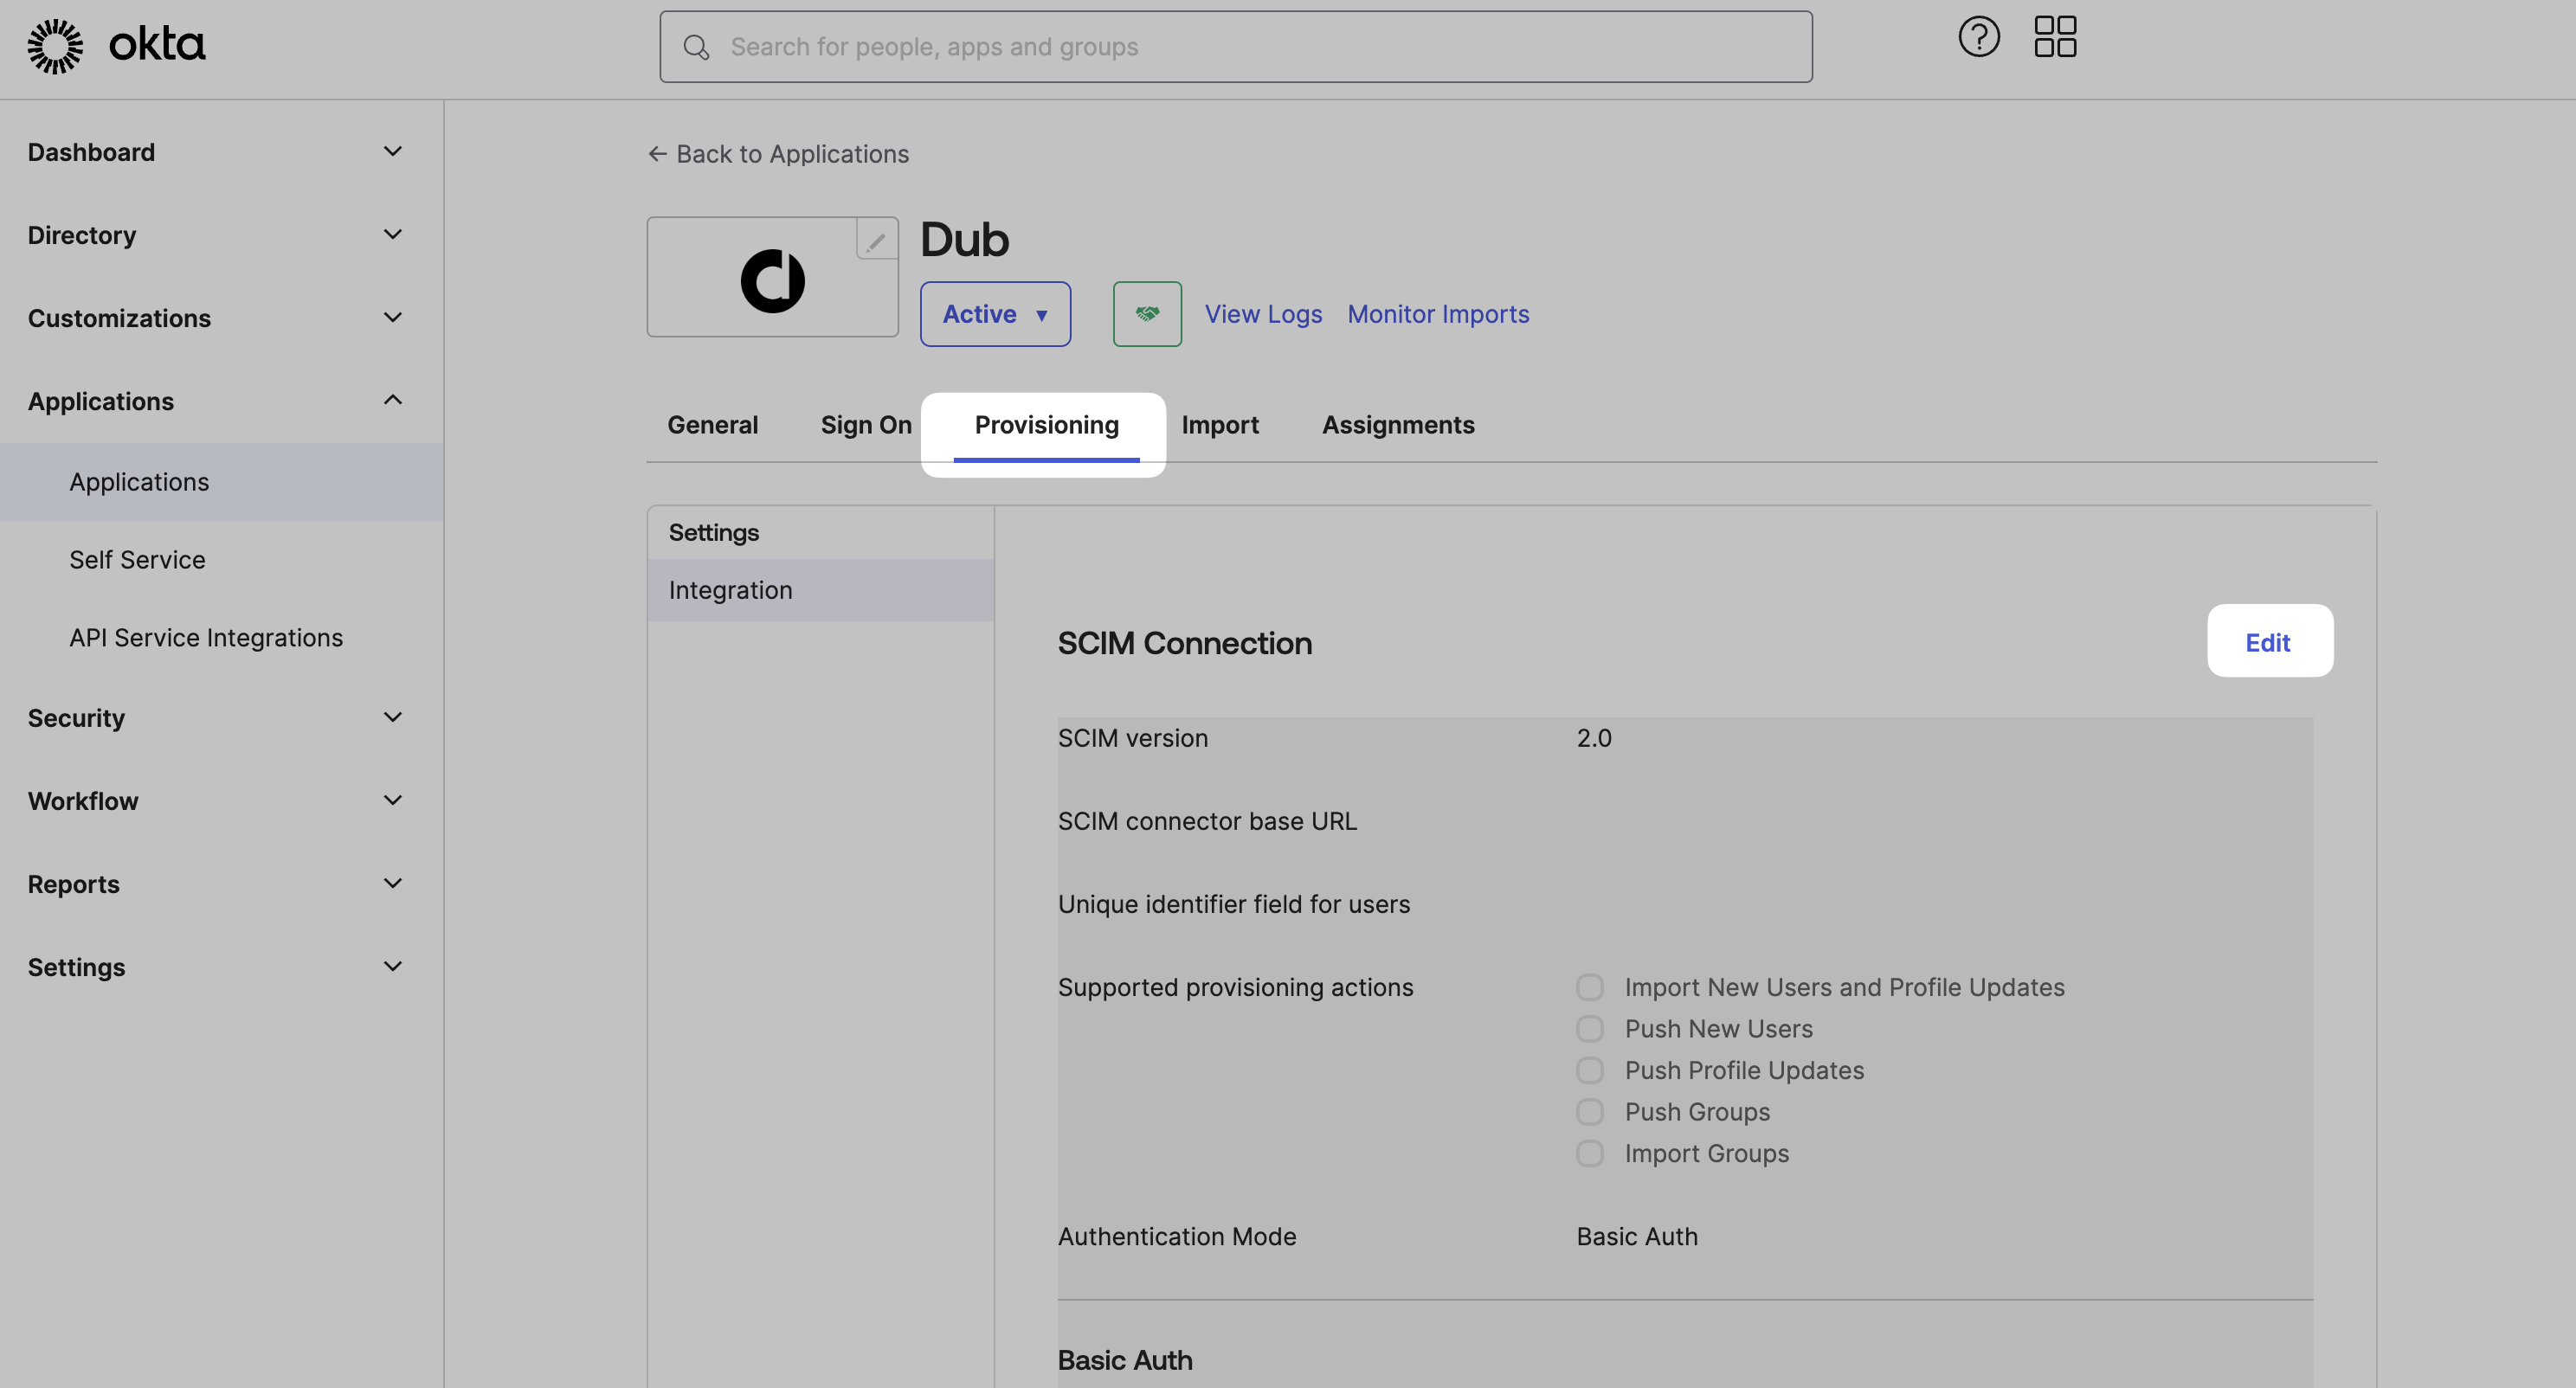Click the Okta logo
The height and width of the screenshot is (1388, 2576).
(x=116, y=46)
